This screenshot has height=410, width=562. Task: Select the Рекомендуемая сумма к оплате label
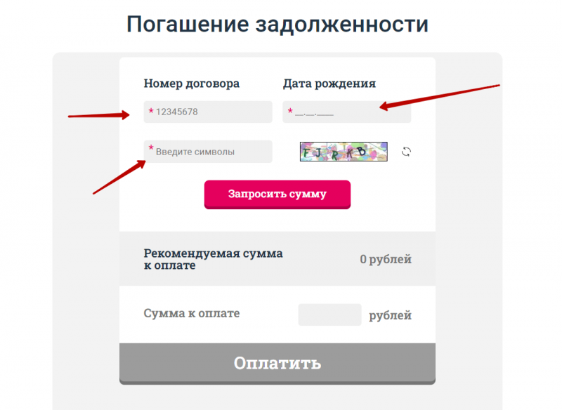213,259
